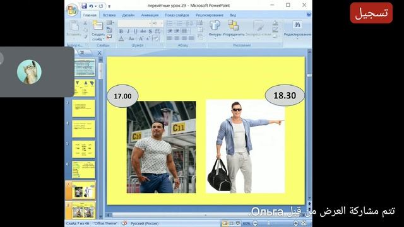Zoom out with minus button
Viewport: 404px width, 227px height.
[x=255, y=223]
